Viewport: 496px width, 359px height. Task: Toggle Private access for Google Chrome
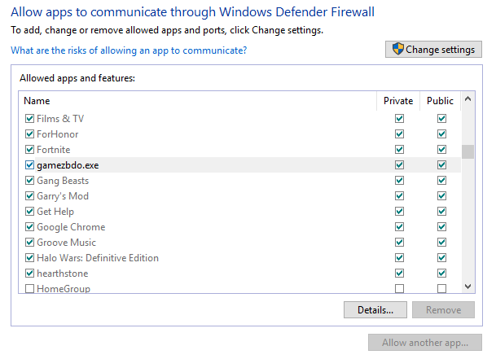tap(399, 227)
